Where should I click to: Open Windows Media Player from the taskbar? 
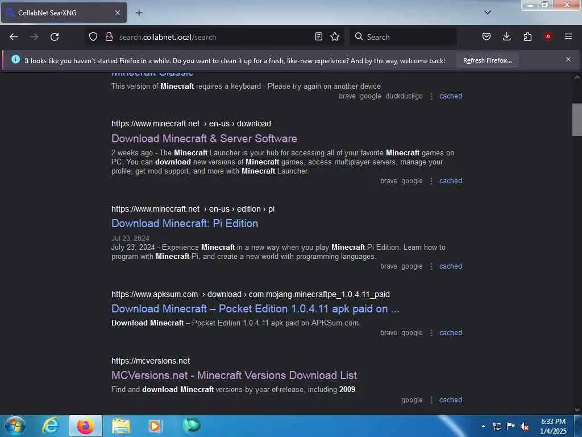point(155,426)
